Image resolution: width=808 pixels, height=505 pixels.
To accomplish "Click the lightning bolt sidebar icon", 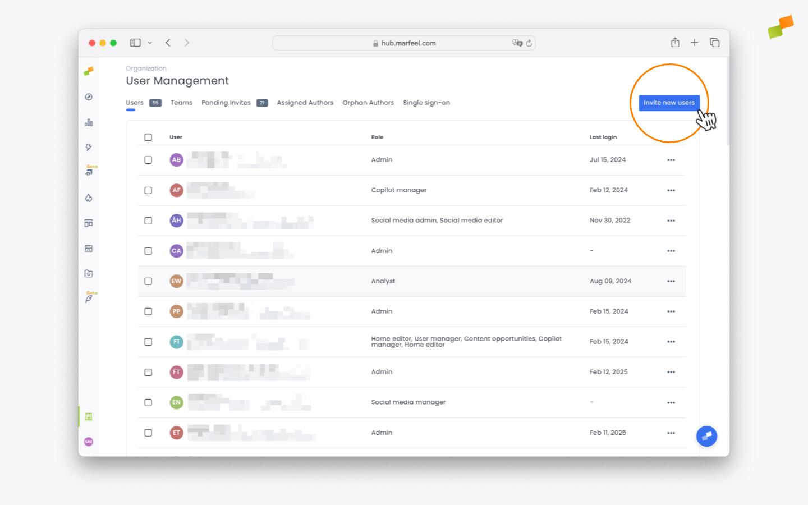I will 88,147.
